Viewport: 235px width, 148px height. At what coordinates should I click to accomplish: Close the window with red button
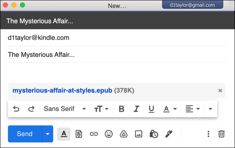point(5,5)
